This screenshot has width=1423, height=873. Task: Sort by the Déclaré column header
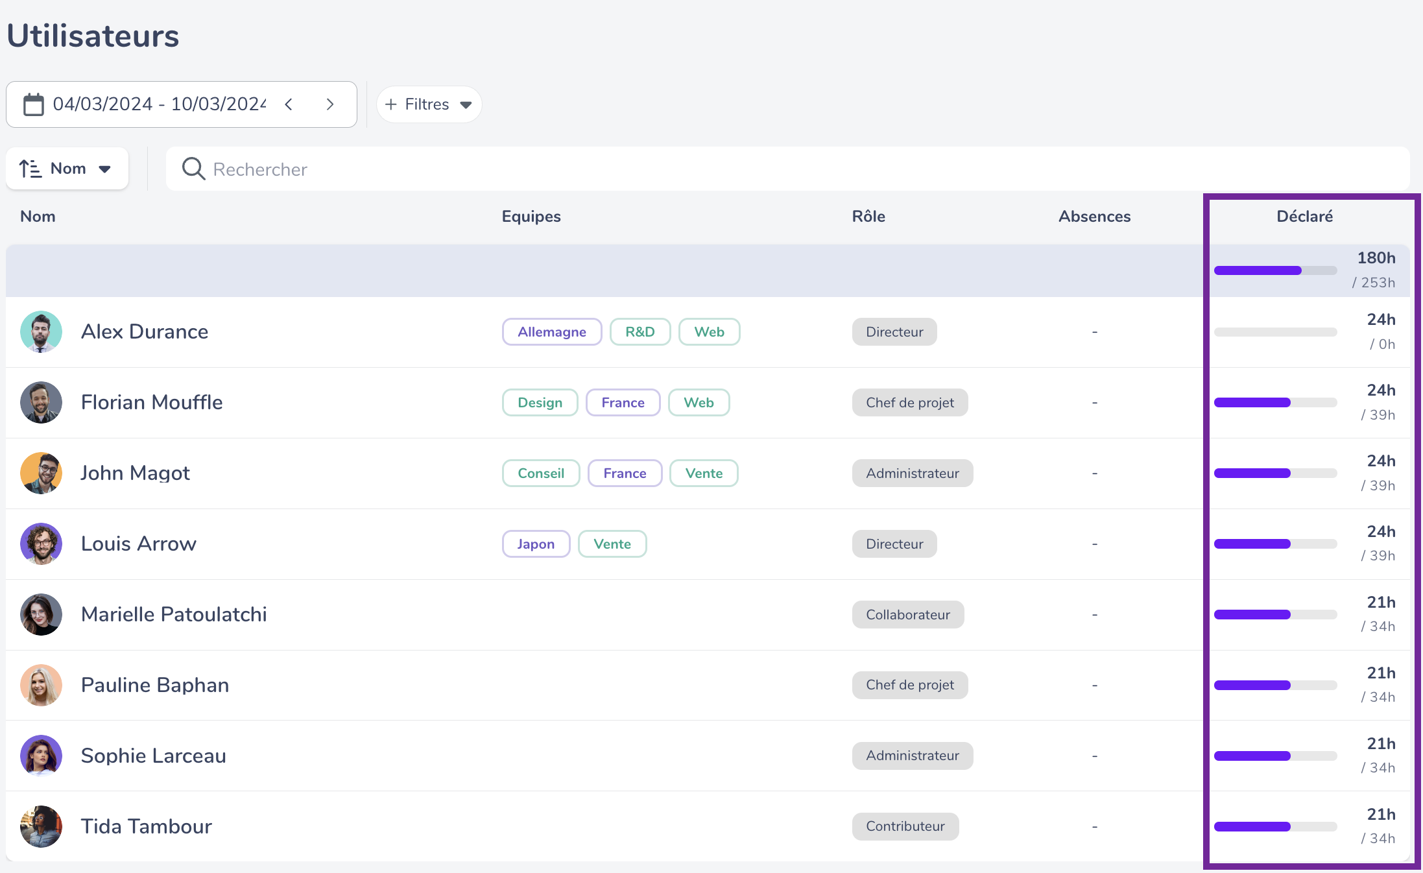(1304, 217)
